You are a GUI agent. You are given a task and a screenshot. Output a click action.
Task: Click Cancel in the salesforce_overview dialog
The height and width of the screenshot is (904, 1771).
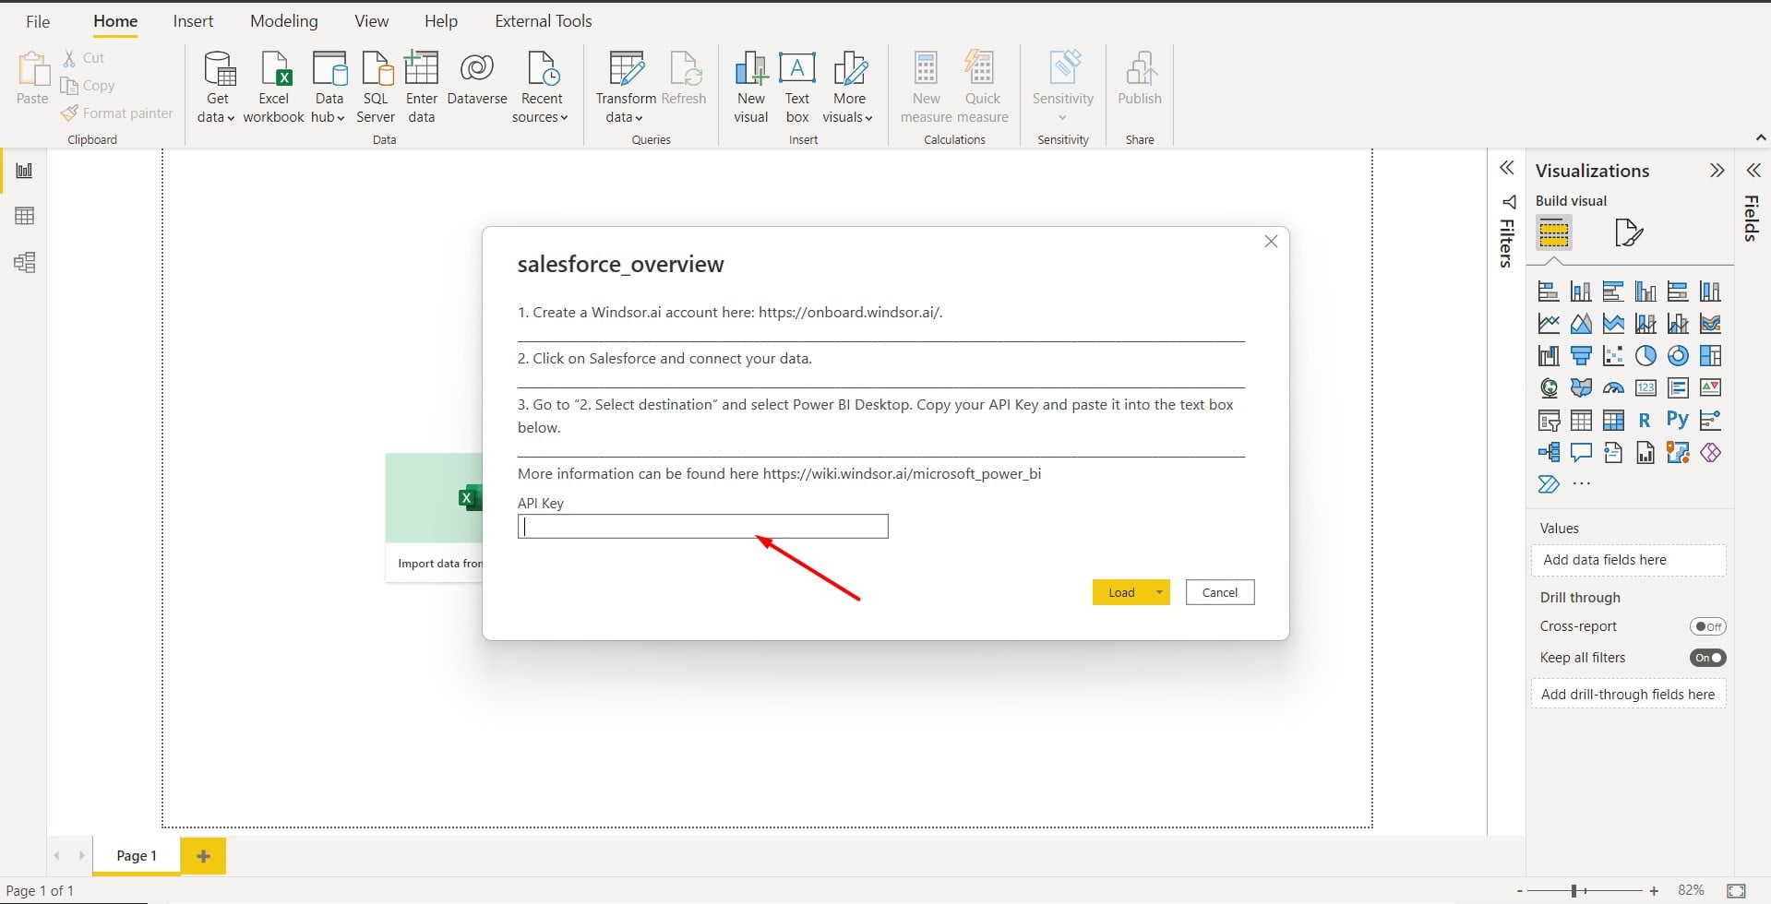pos(1220,592)
